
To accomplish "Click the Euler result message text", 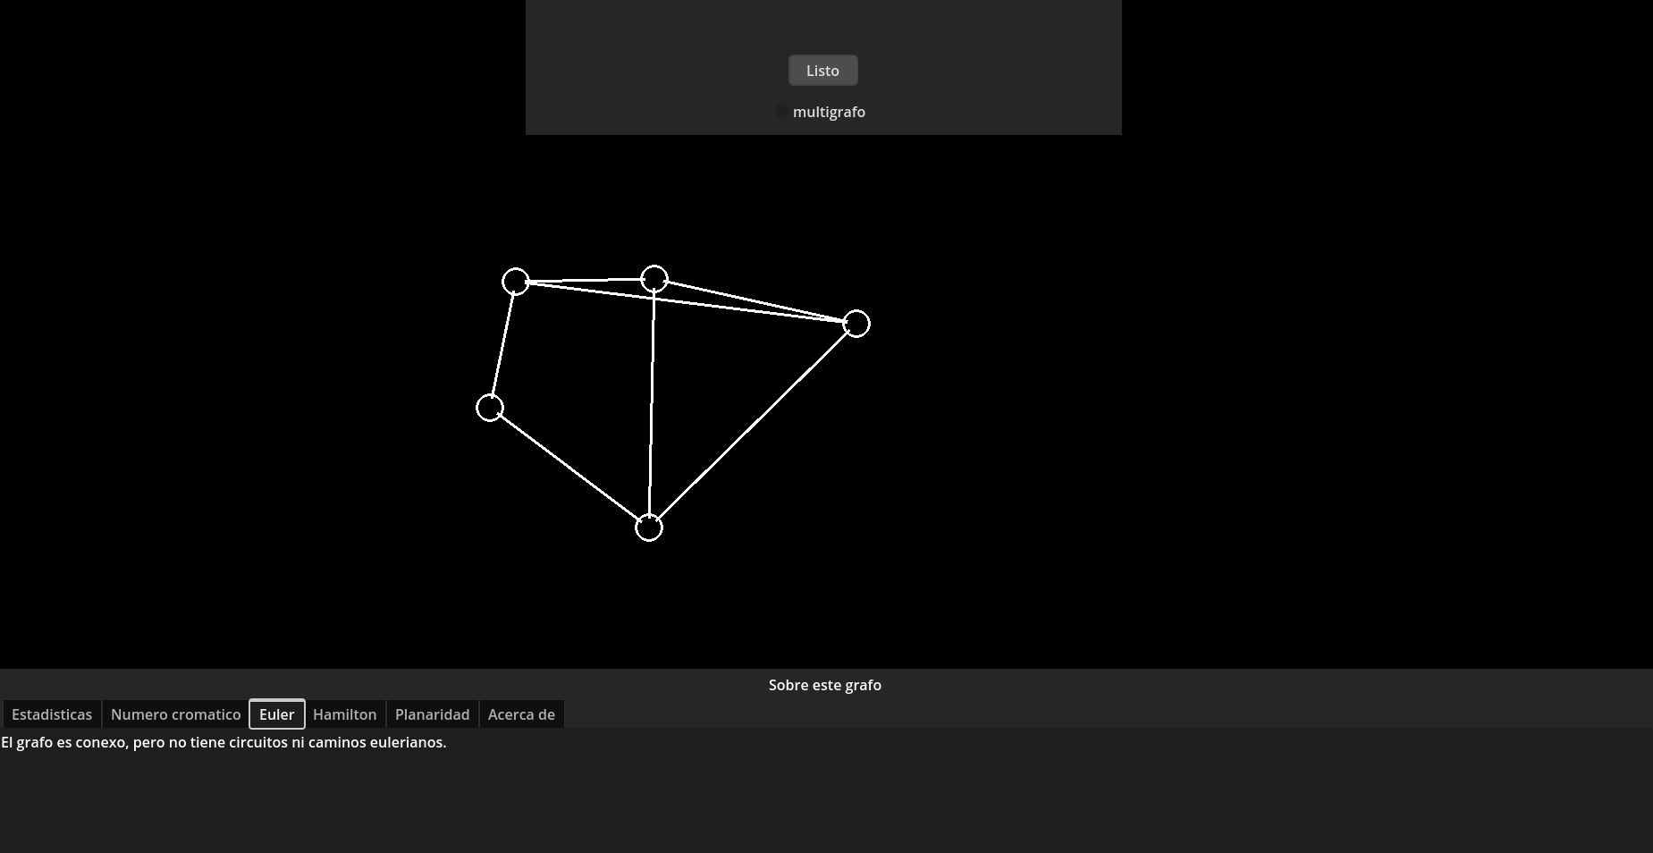I will (223, 741).
